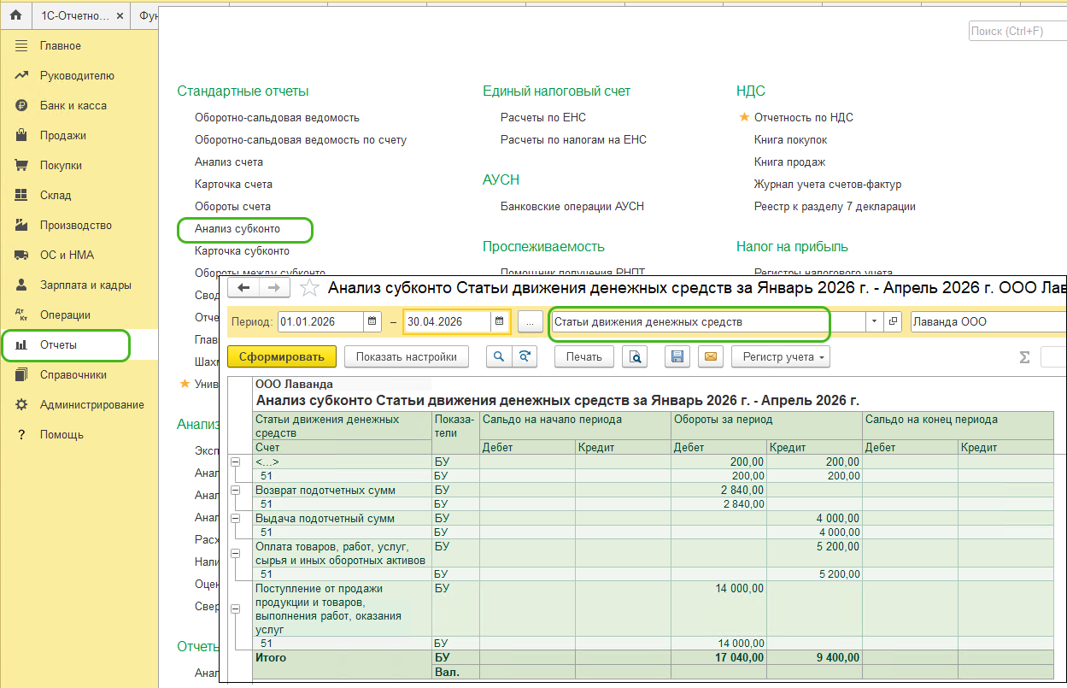Click the save report floppy disk icon
The width and height of the screenshot is (1067, 688).
678,357
